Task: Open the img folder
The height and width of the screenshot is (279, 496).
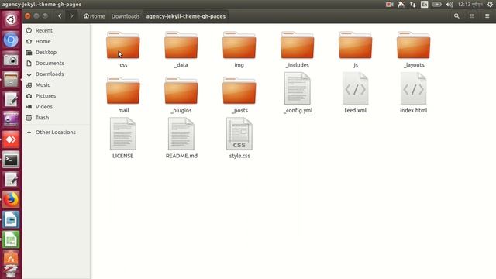Action: [x=239, y=45]
